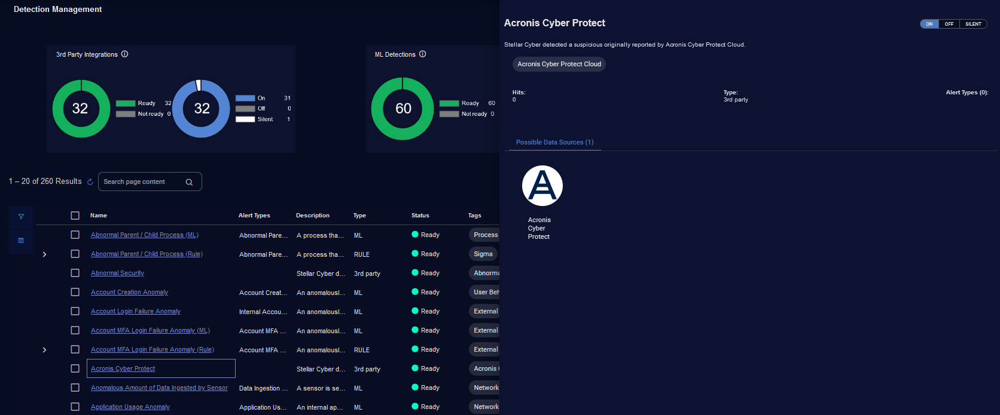Tick the select-all checkbox in table header
The height and width of the screenshot is (415, 1000).
click(x=75, y=216)
